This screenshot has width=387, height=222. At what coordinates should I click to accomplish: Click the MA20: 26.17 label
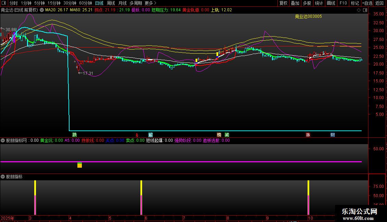click(x=57, y=10)
